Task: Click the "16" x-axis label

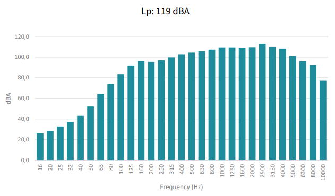Action: coord(40,167)
